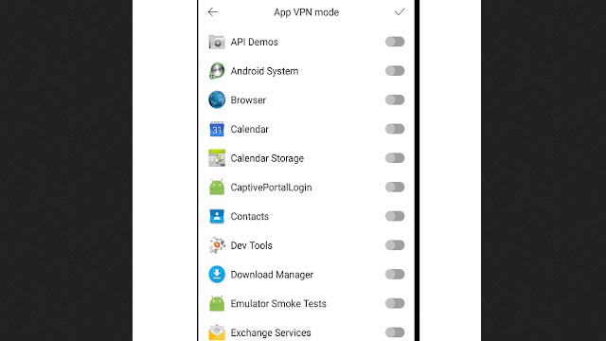Enable the Download Manager VPN switch

pyautogui.click(x=395, y=275)
